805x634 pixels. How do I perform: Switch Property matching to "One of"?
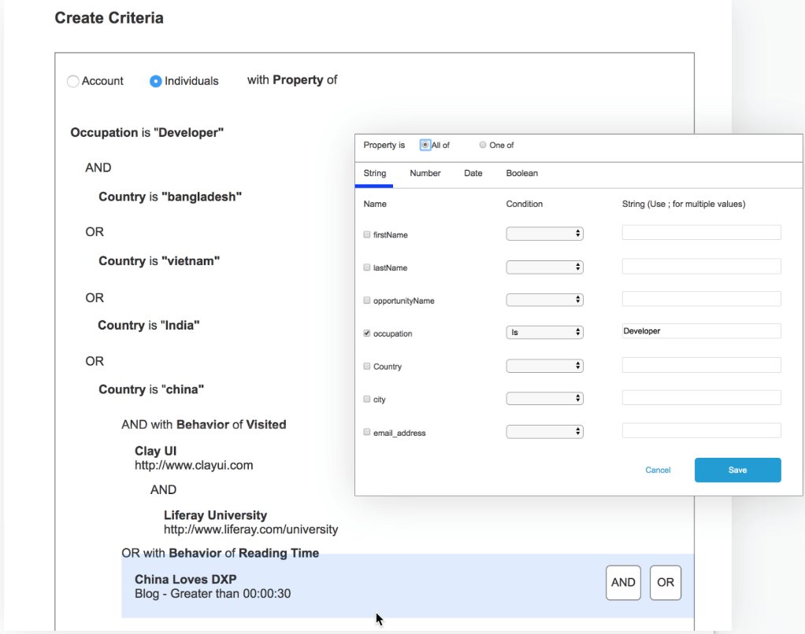coord(481,145)
